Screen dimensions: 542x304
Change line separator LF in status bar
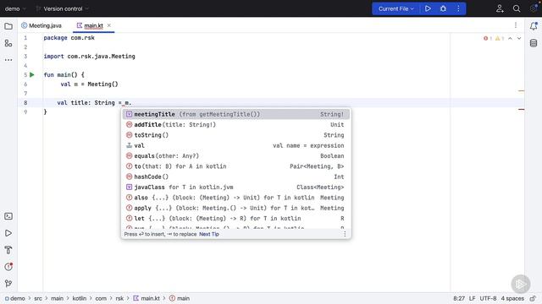472,298
